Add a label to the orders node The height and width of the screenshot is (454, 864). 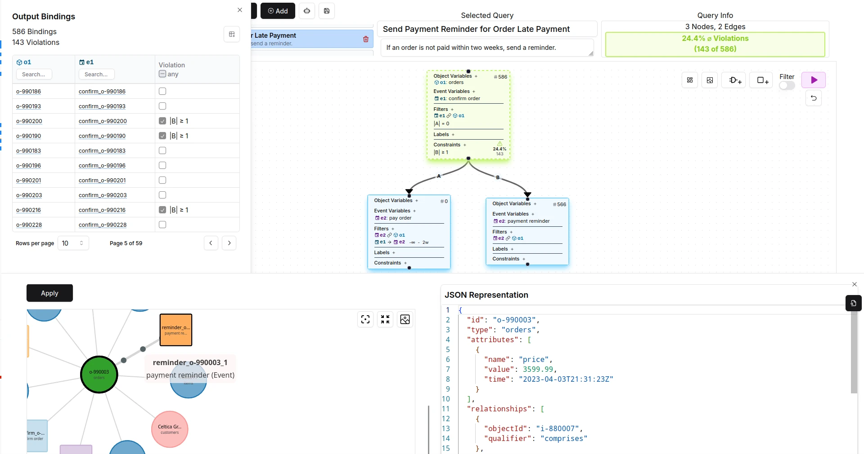(x=453, y=135)
